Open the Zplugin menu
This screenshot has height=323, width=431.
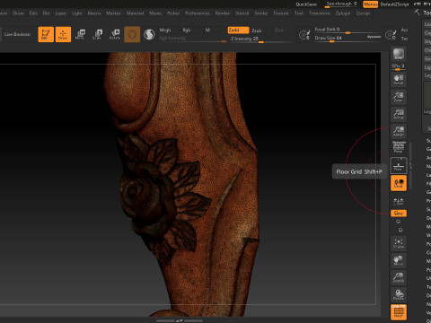pos(343,13)
